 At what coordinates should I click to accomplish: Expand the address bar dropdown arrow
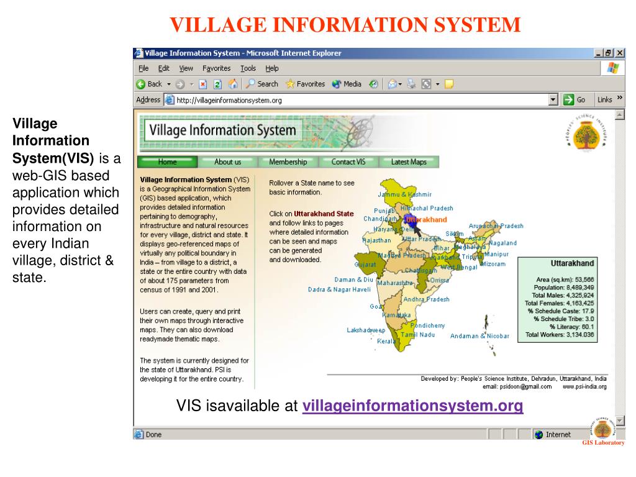553,100
